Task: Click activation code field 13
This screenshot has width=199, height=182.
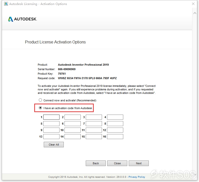Action: pyautogui.click(x=51, y=137)
